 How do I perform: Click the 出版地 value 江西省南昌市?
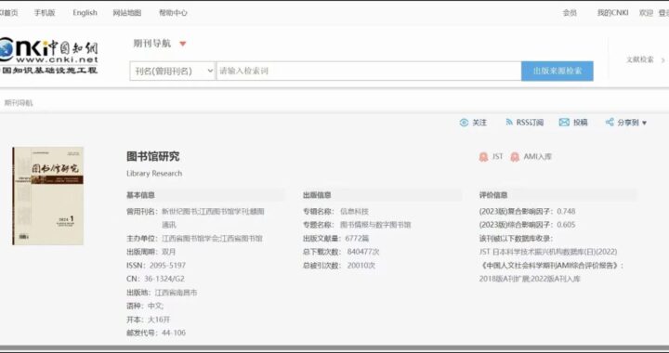point(176,293)
